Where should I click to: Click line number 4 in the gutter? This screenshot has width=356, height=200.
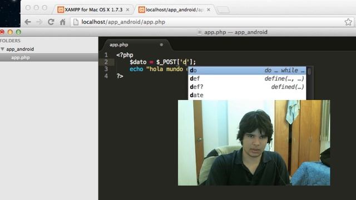click(106, 76)
